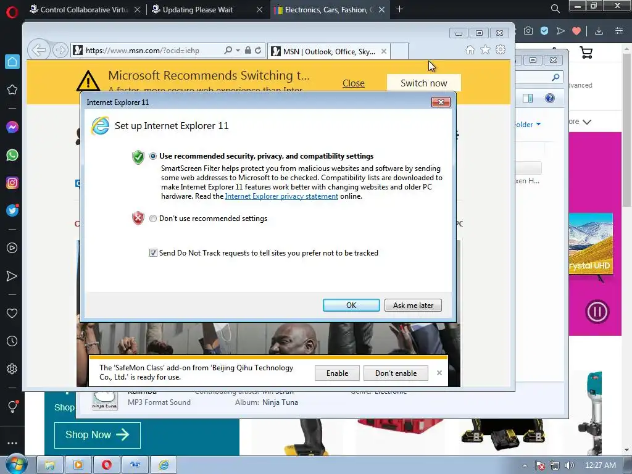Dismiss the add-on notification bar X
Viewport: 632px width, 474px height.
pos(439,373)
